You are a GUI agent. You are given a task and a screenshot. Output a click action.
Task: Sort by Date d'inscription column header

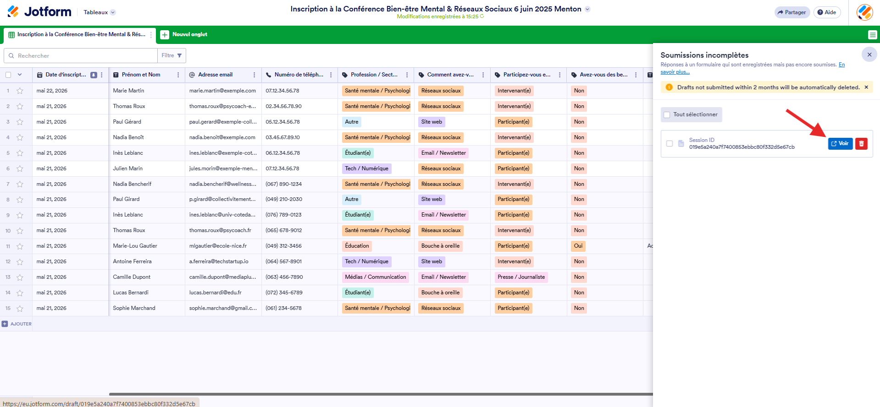click(x=66, y=75)
